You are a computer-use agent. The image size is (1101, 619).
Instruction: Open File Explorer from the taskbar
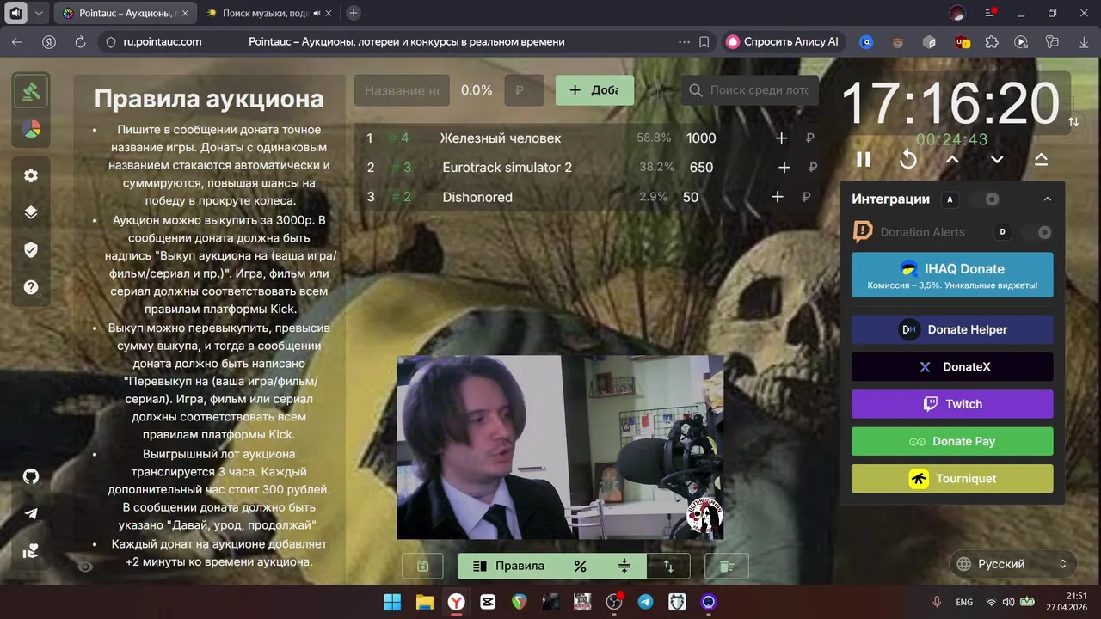pos(424,602)
